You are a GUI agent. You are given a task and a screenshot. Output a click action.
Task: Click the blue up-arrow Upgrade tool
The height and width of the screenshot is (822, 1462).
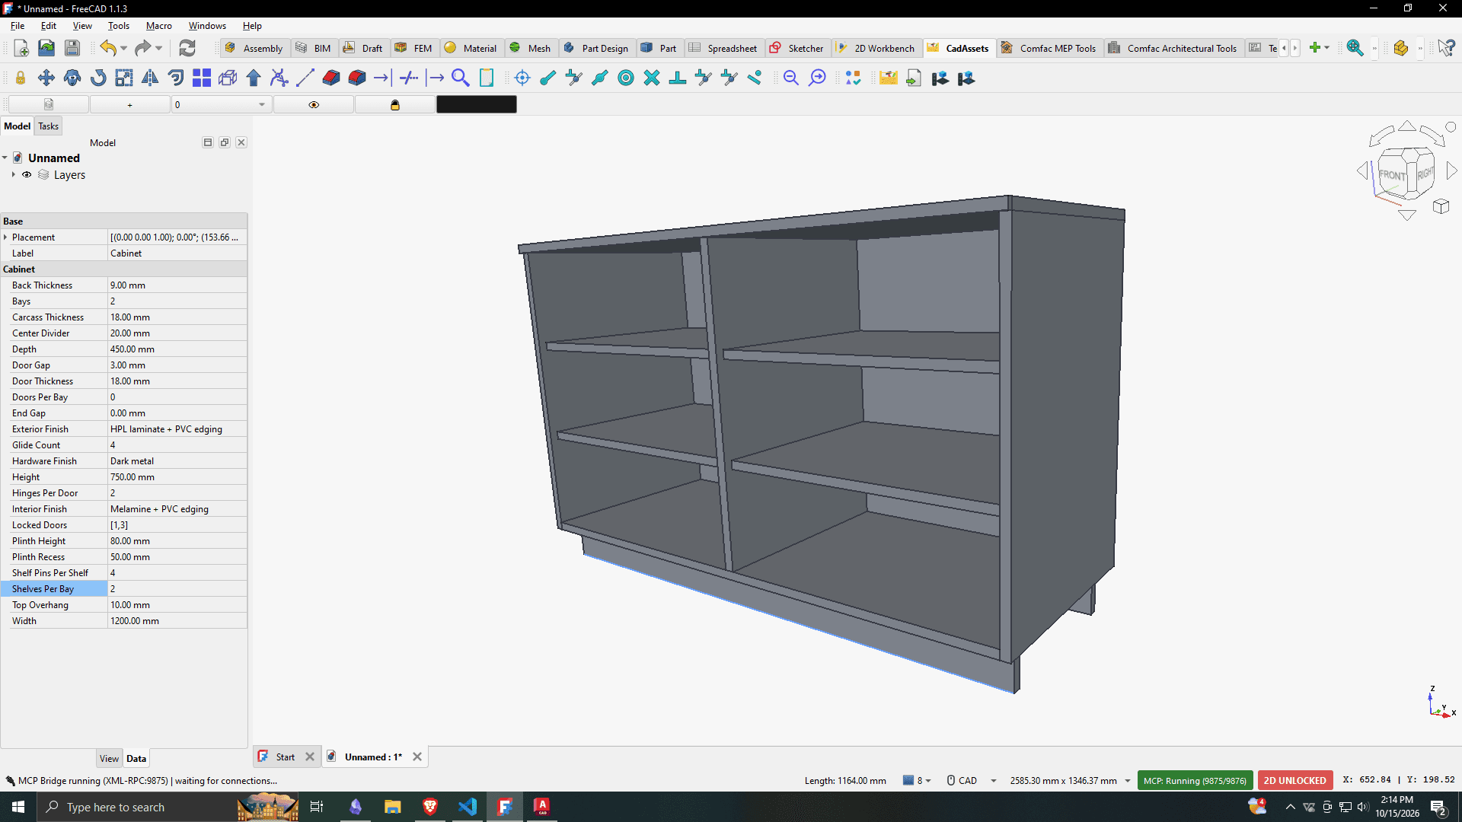254,78
